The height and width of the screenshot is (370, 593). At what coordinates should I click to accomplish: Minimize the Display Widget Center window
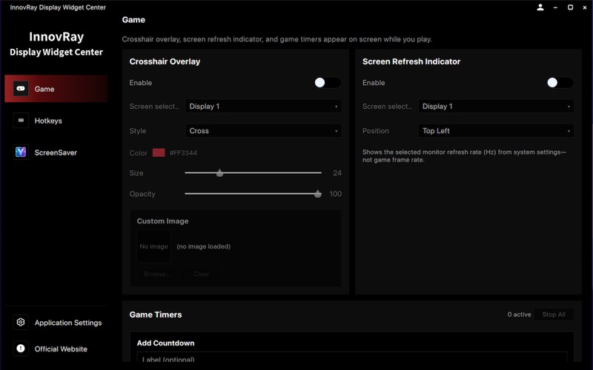[x=555, y=7]
